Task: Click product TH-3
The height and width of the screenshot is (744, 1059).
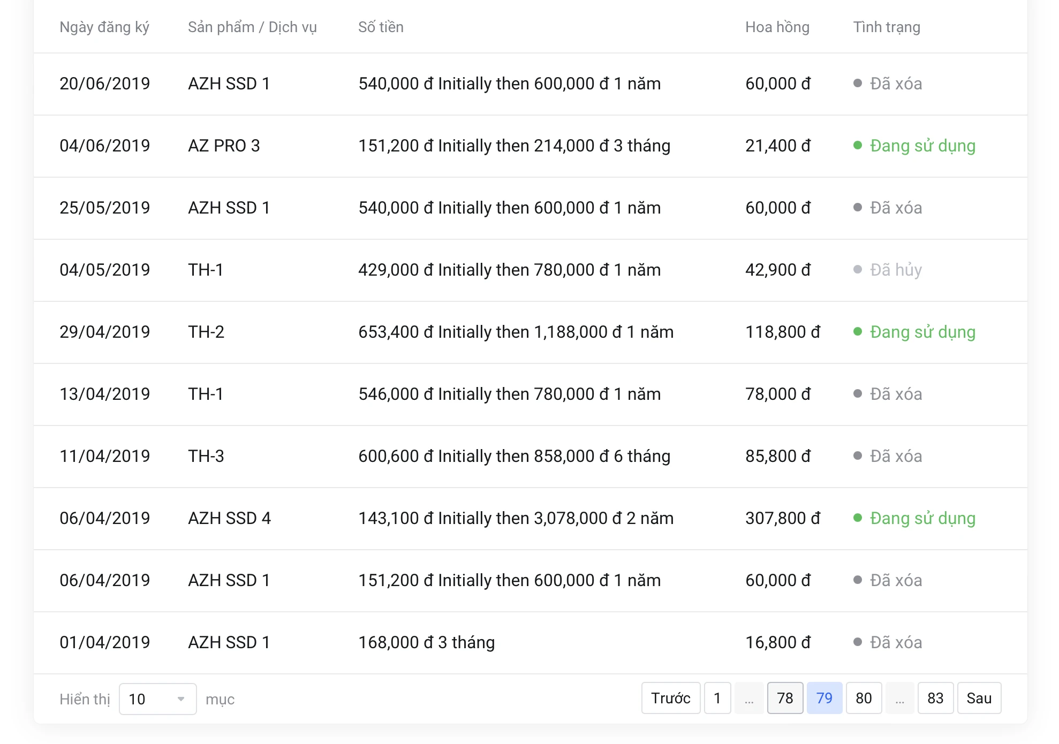Action: point(206,456)
